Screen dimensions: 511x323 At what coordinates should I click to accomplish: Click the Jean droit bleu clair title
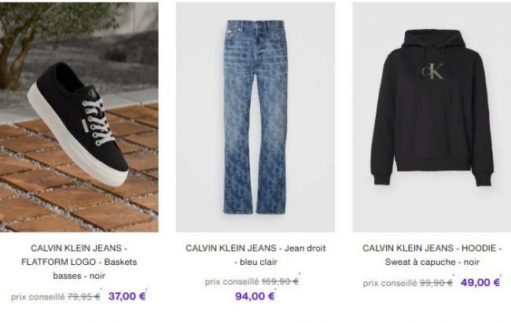click(x=256, y=255)
